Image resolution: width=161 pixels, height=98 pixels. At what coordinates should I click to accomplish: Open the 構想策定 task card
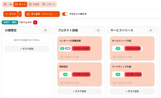tap(80, 74)
